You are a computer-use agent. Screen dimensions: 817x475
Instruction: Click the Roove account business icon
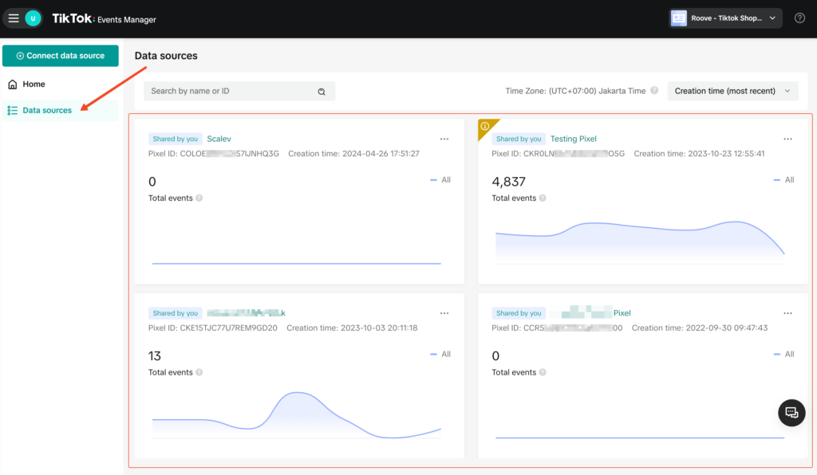679,18
